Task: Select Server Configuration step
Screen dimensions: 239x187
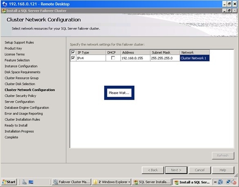Action: click(x=20, y=102)
